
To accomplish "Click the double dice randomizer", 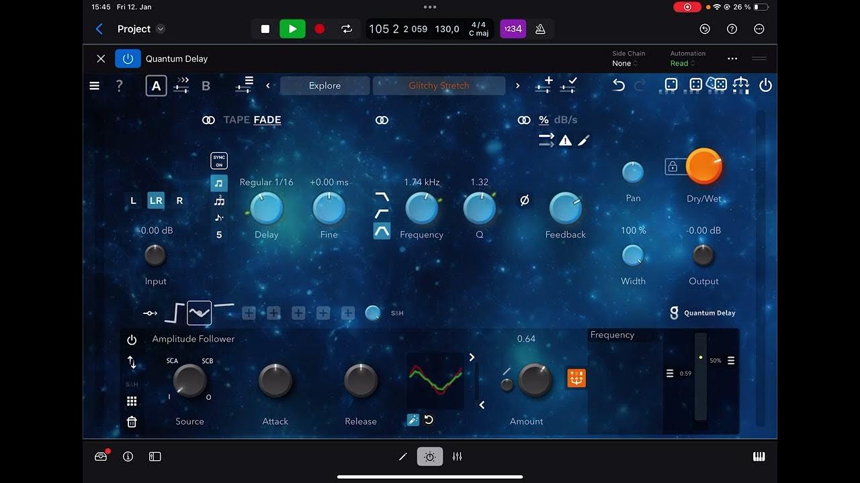I will pyautogui.click(x=718, y=85).
